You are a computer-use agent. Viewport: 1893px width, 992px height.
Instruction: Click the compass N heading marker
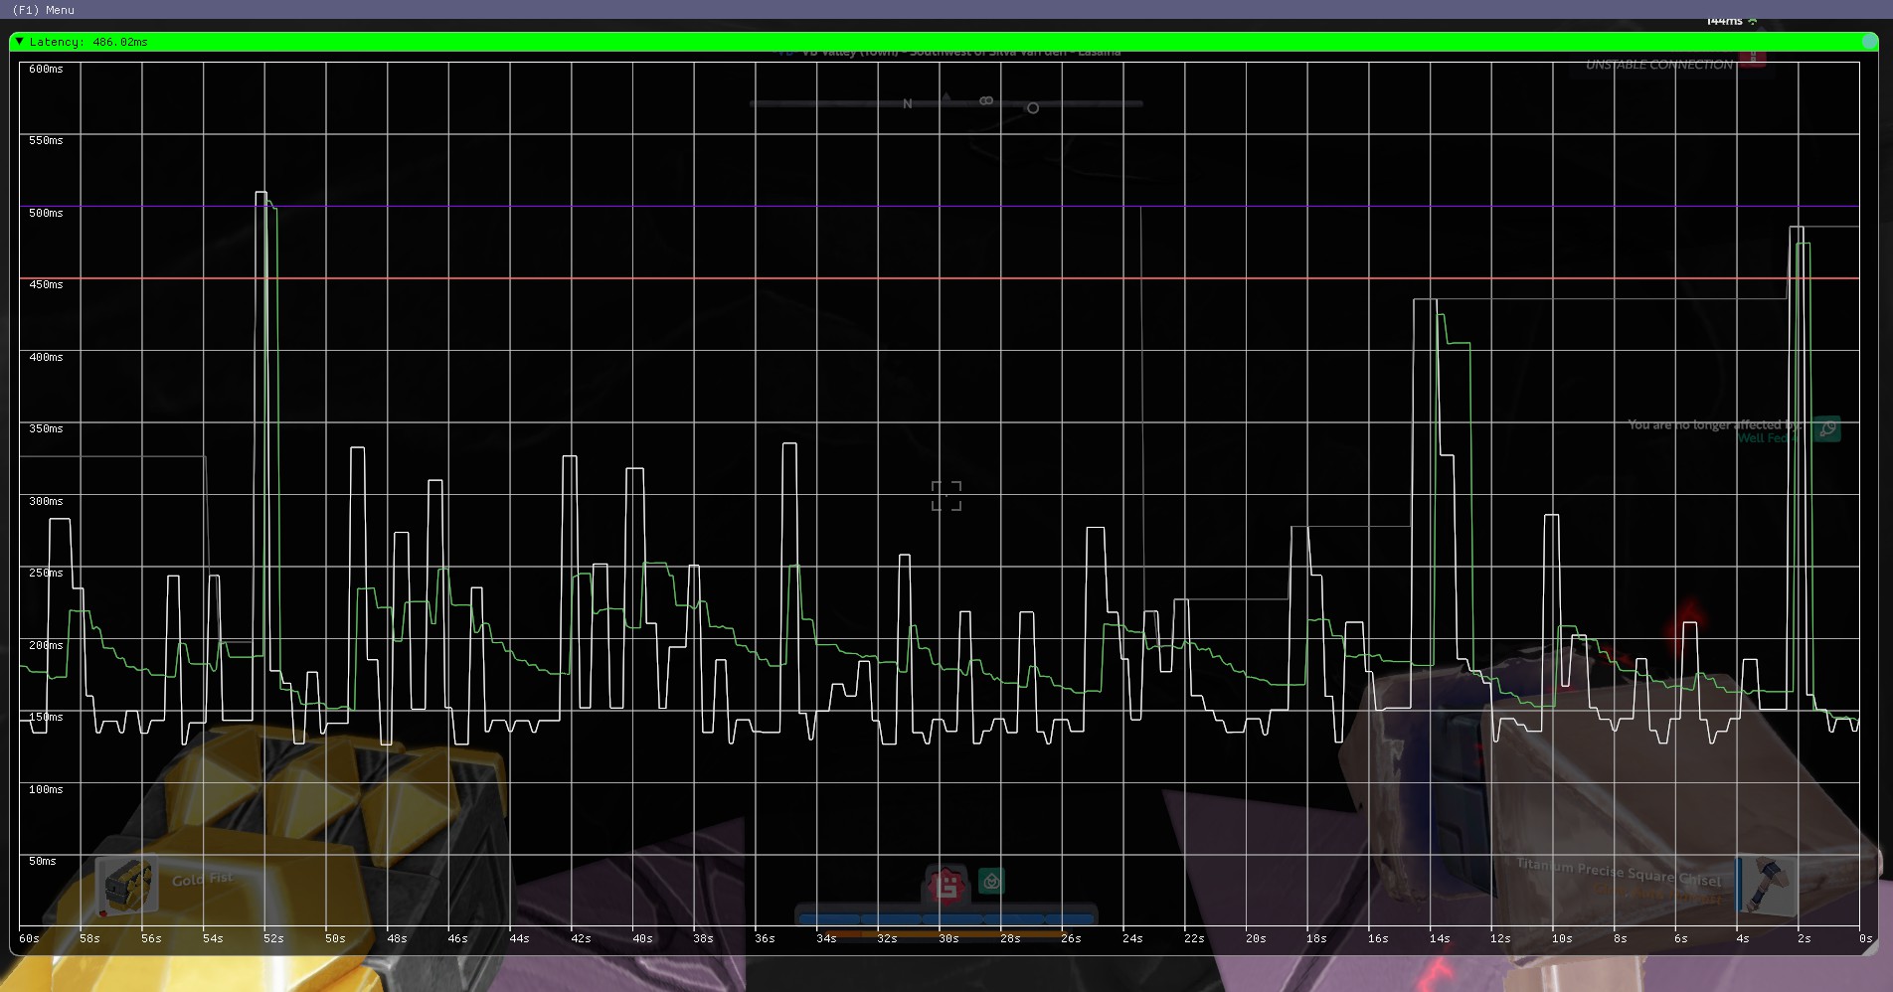pyautogui.click(x=908, y=103)
